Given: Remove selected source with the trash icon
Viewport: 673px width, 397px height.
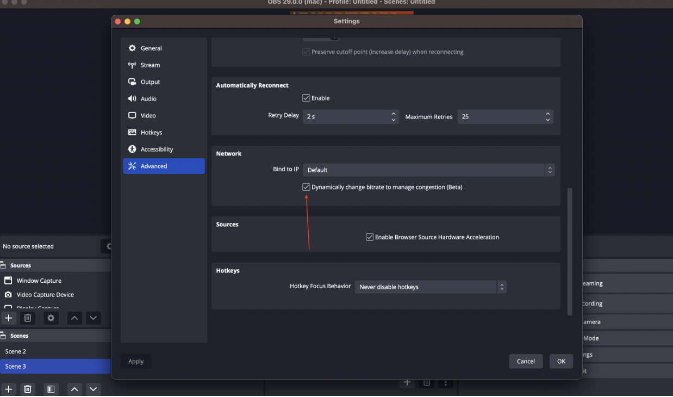Looking at the screenshot, I should (x=28, y=318).
